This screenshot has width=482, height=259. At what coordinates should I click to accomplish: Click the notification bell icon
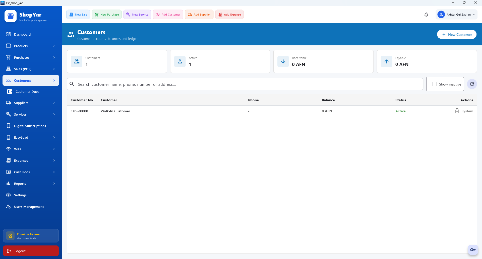pos(426,15)
